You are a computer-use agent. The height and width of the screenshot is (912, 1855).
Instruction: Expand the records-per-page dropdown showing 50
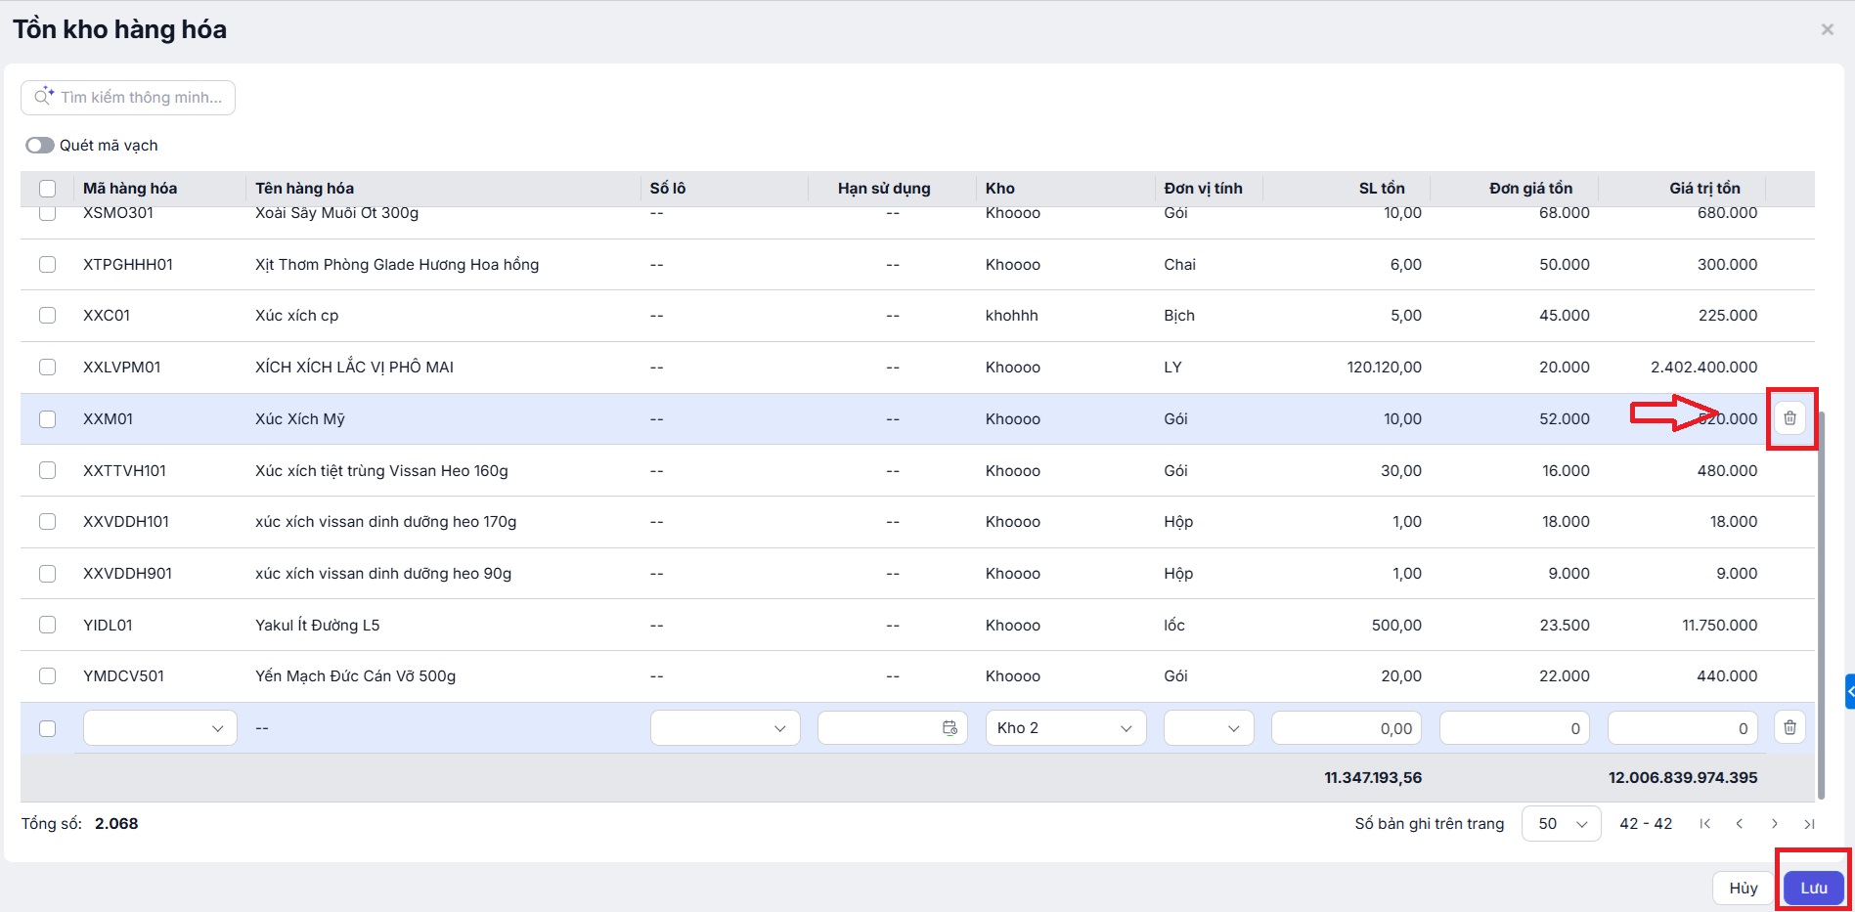pyautogui.click(x=1561, y=824)
